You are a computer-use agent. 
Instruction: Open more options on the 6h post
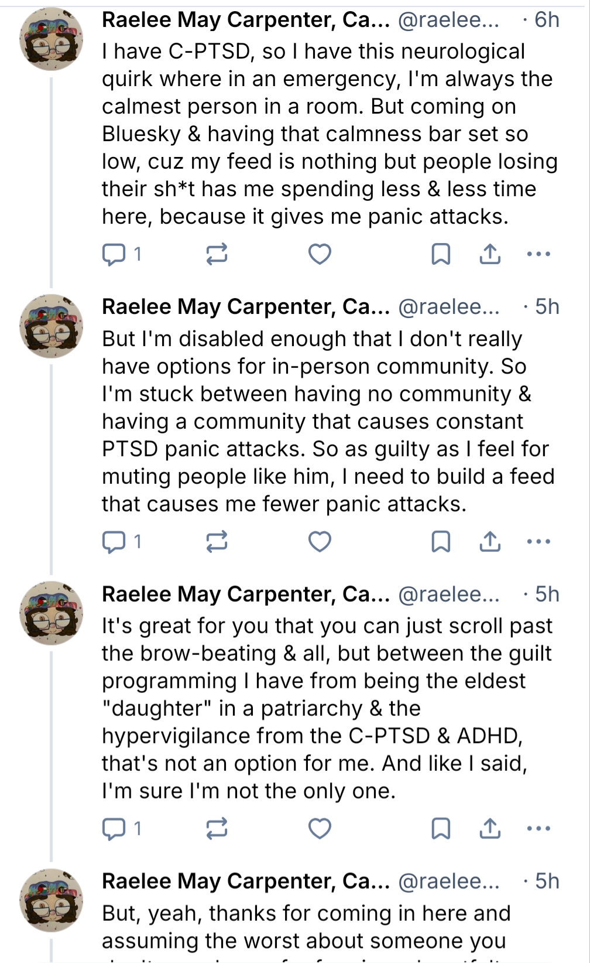click(x=538, y=254)
